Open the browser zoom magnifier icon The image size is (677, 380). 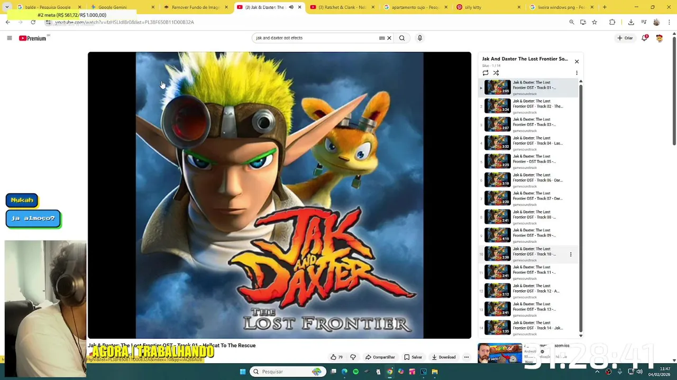(572, 22)
